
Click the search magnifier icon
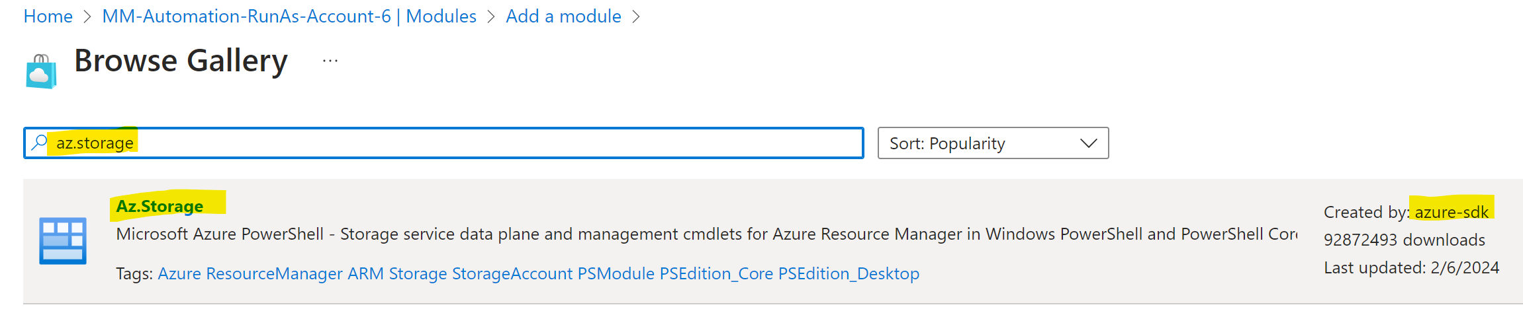click(x=40, y=143)
